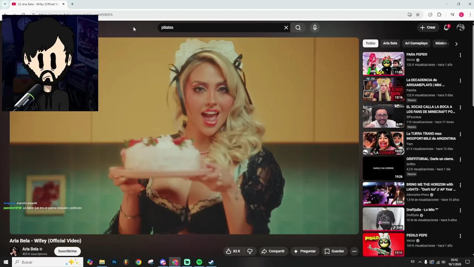Image resolution: width=474 pixels, height=267 pixels.
Task: Select the Aria Bela filter chip
Action: (390, 43)
